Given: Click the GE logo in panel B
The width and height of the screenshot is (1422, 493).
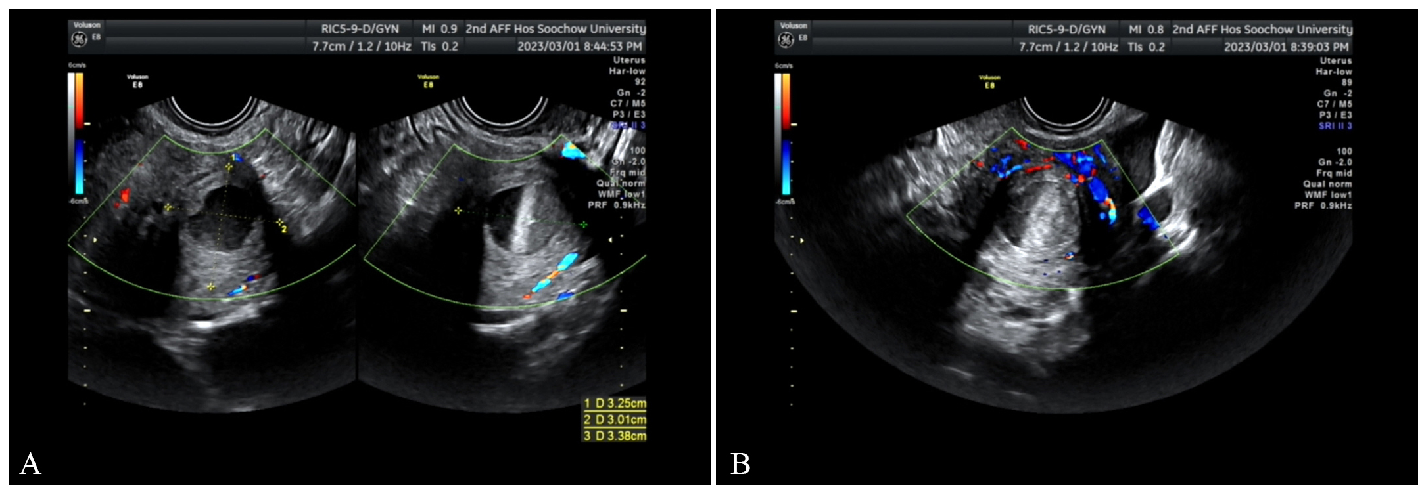Looking at the screenshot, I should tap(786, 40).
